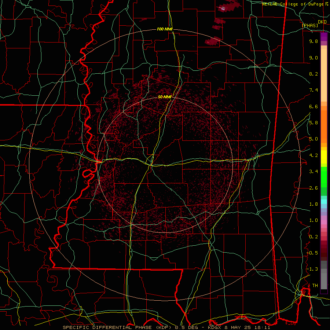Select the -1.3 legend value
330x330 pixels.
312,269
